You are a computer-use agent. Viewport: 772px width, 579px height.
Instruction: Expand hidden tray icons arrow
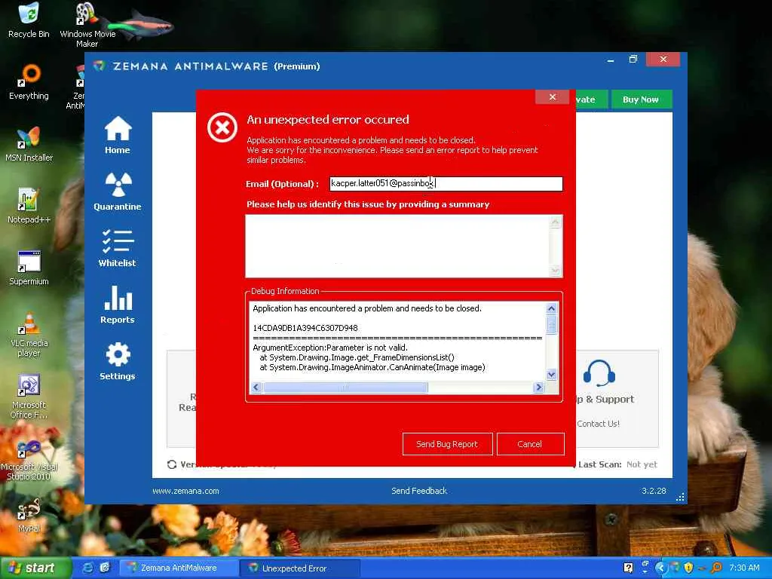click(660, 568)
